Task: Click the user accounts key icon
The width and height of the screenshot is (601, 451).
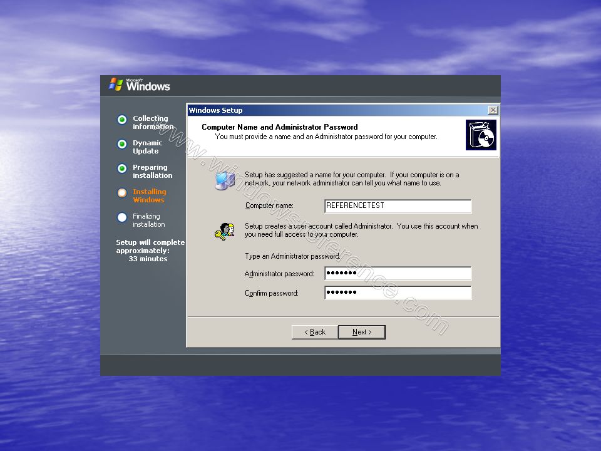Action: (x=225, y=231)
